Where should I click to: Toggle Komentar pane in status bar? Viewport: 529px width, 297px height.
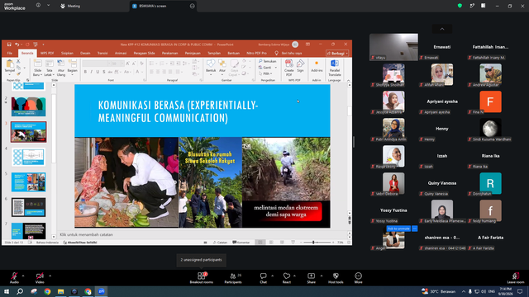point(241,242)
